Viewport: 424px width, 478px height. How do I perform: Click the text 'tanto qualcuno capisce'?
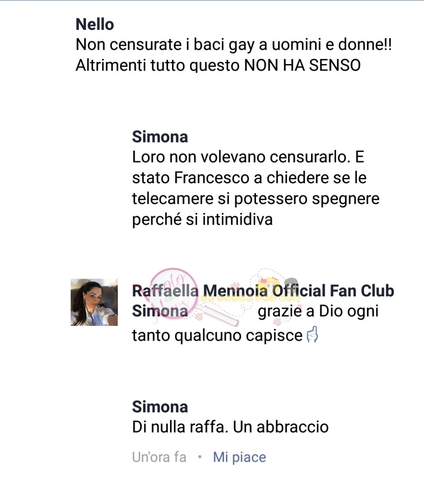point(217,335)
